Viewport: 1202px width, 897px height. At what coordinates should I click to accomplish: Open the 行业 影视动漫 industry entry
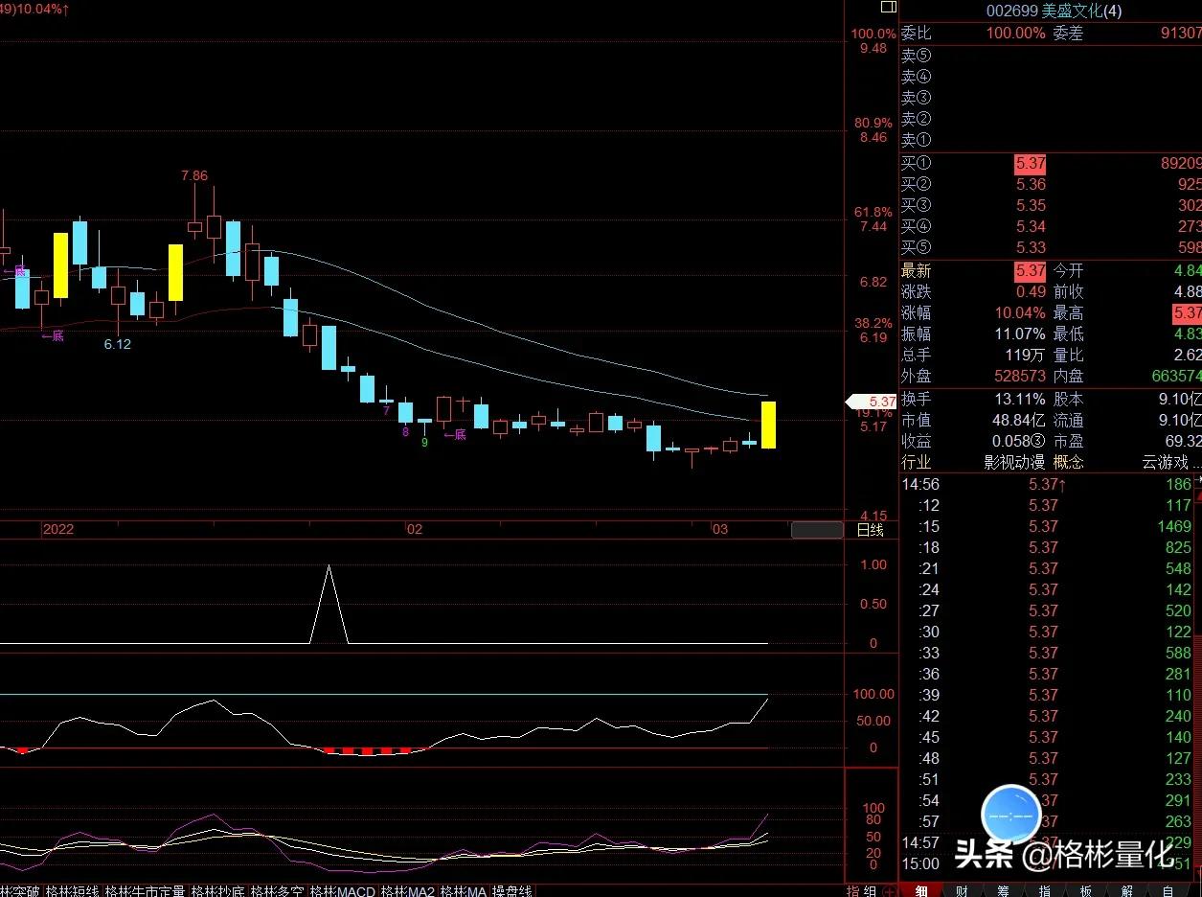pyautogui.click(x=1013, y=462)
